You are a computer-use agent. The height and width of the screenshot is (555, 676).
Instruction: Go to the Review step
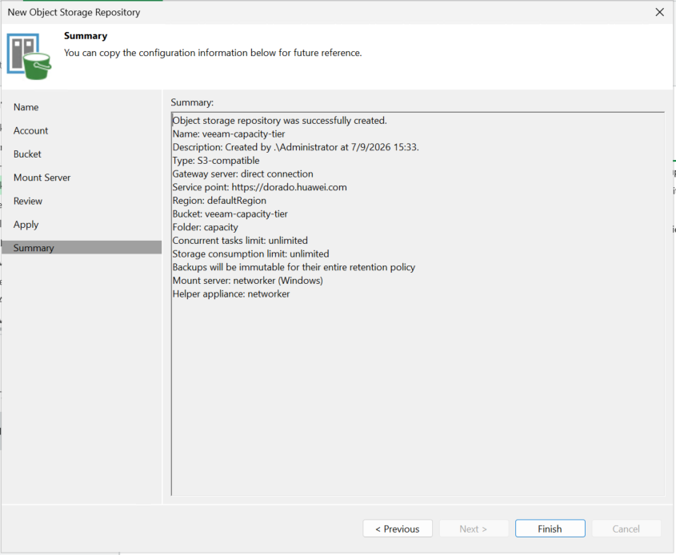27,201
